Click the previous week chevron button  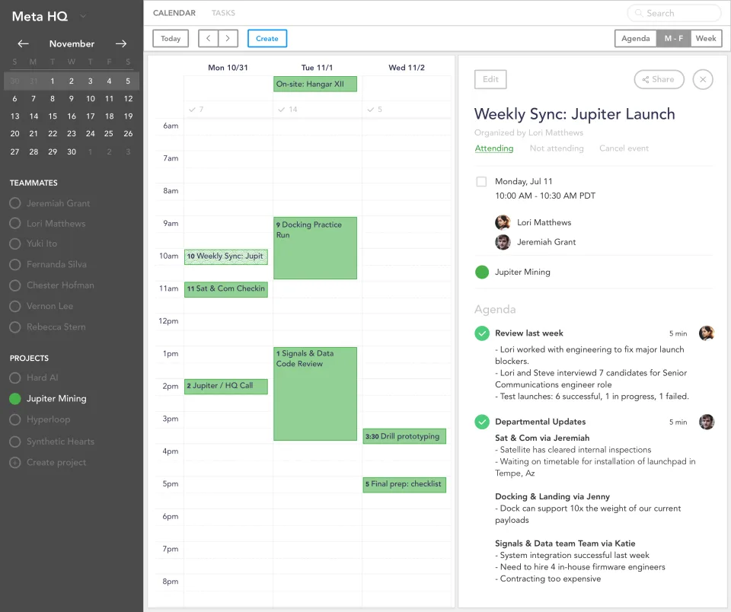[209, 38]
